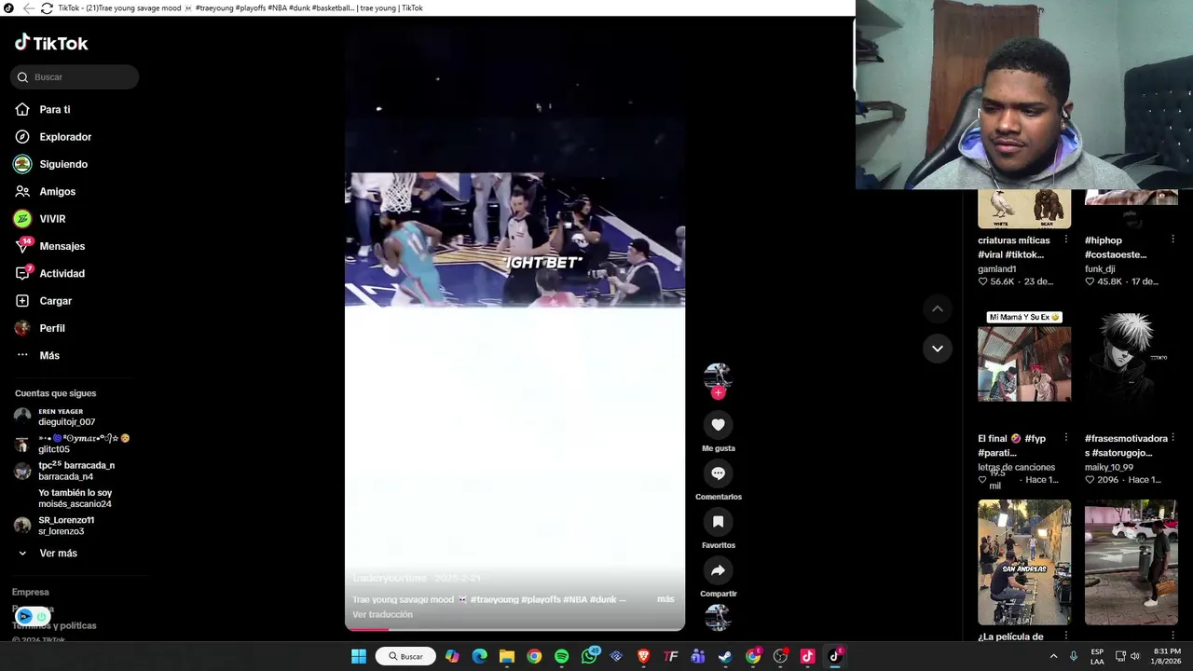This screenshot has width=1193, height=671.
Task: Go to next video with down arrow
Action: point(938,349)
